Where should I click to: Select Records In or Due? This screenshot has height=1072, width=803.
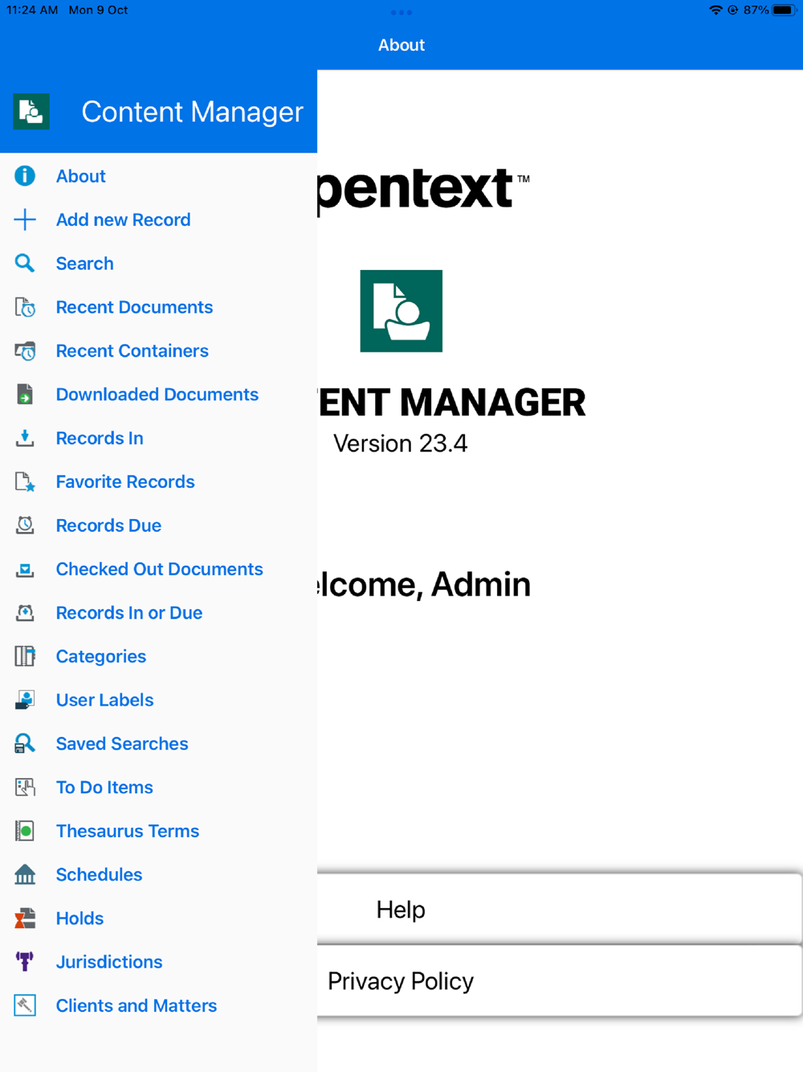pyautogui.click(x=128, y=612)
